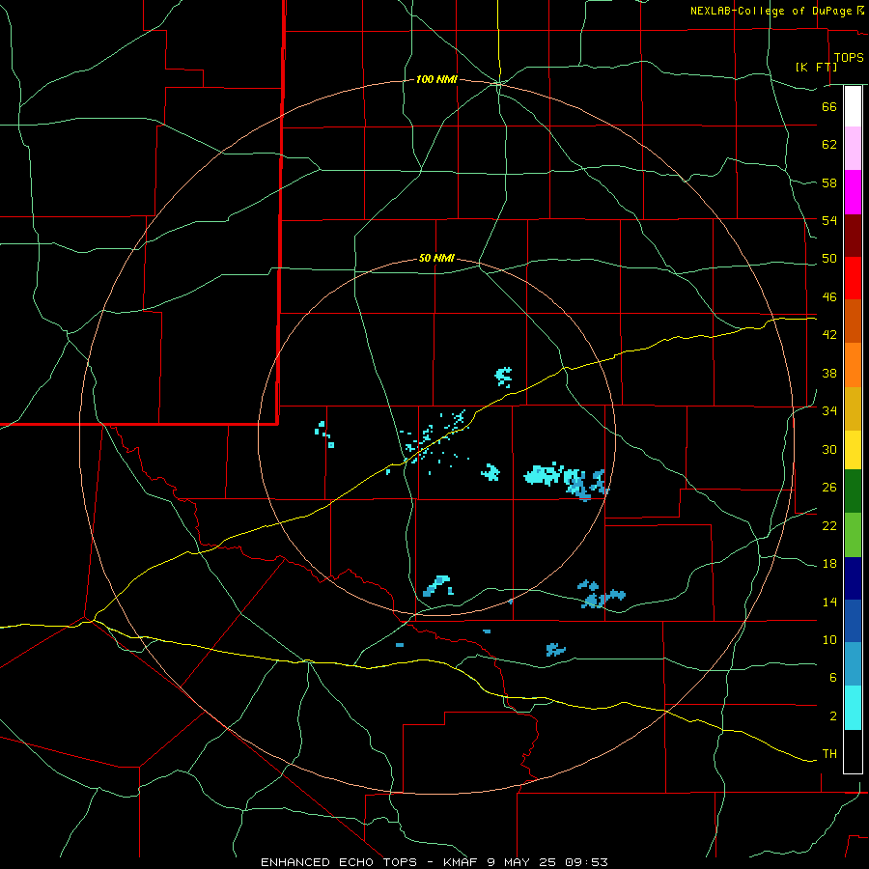Click the dark orange 42-46 kft swatch
869x869 pixels.
853,321
